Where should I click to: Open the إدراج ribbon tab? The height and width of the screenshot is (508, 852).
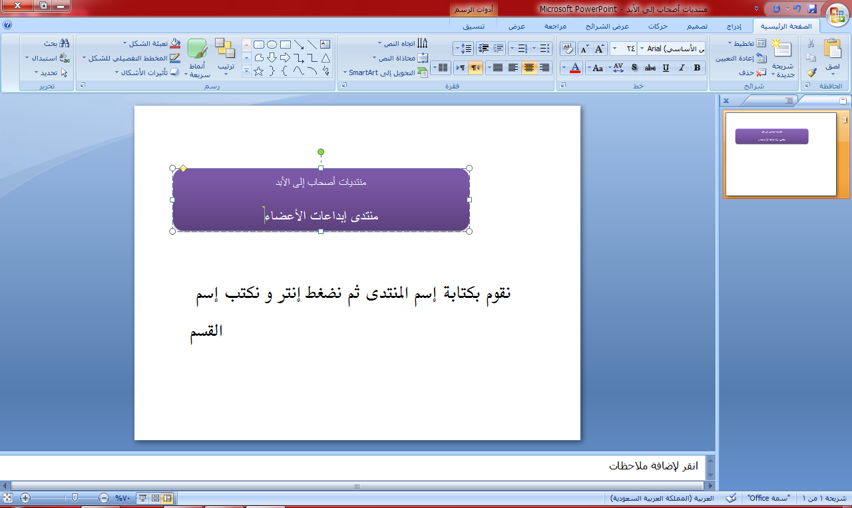[734, 27]
